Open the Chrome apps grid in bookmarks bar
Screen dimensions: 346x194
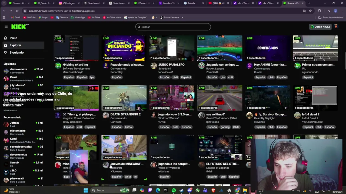(4, 18)
